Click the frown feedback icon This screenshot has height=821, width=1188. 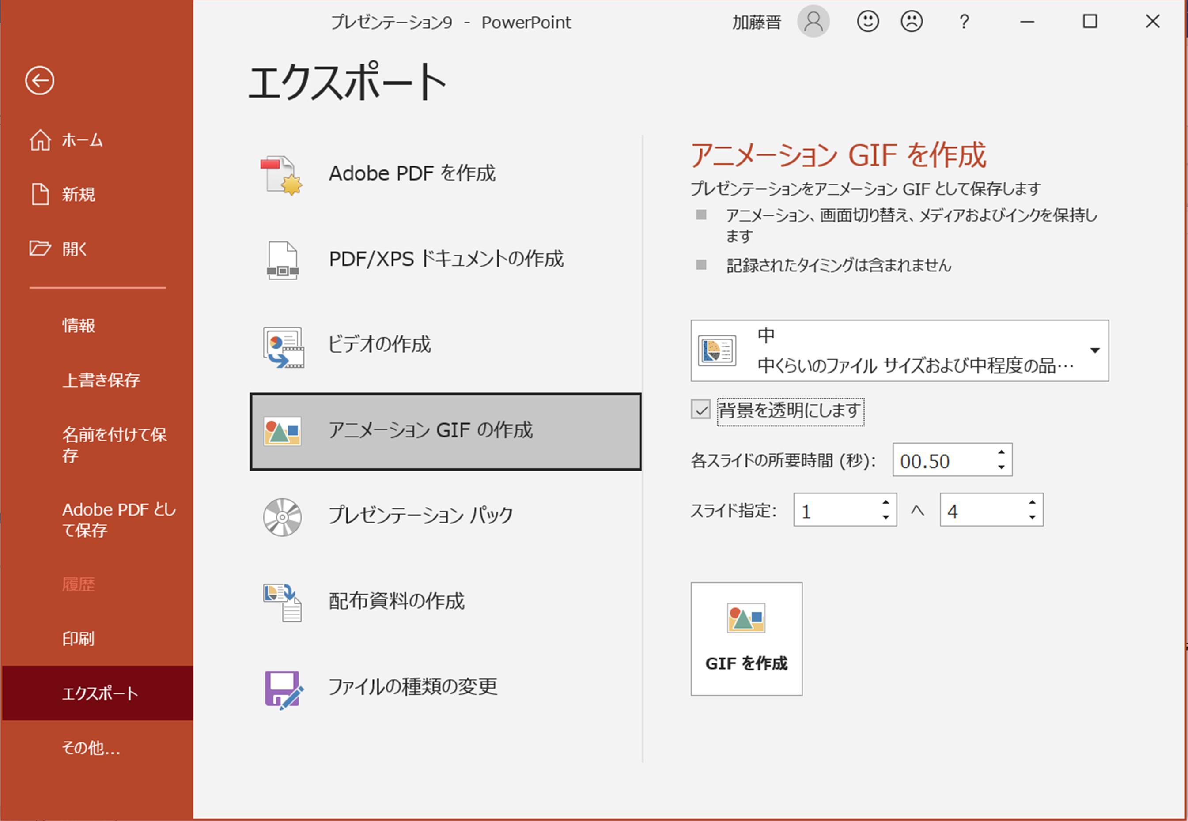pos(911,22)
